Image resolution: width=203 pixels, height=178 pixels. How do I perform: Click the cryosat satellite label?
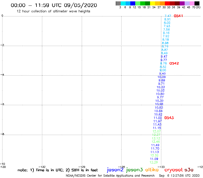pyautogui.click(x=174, y=170)
